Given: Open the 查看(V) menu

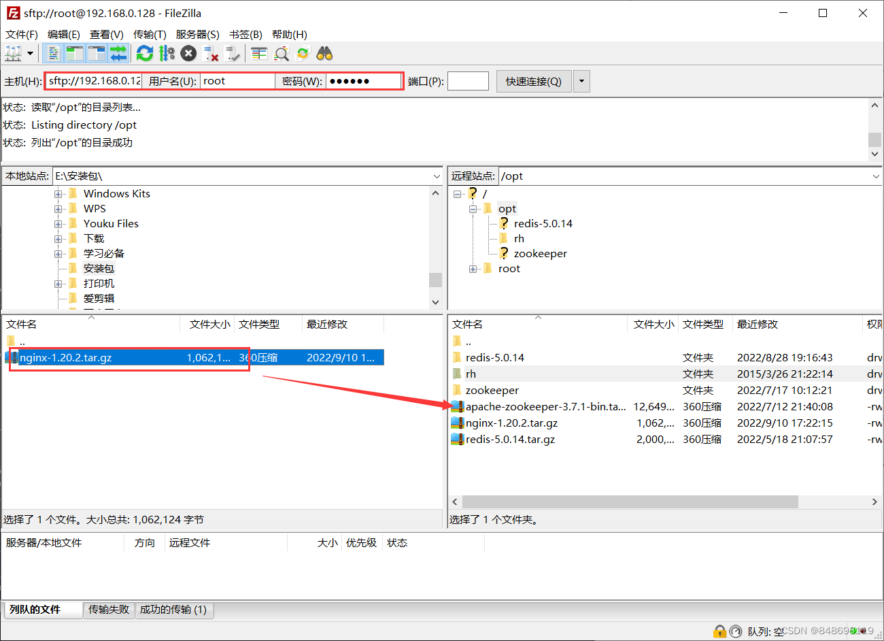Looking at the screenshot, I should tap(107, 34).
